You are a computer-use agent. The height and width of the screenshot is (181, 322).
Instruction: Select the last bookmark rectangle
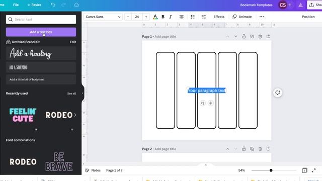pos(248,90)
